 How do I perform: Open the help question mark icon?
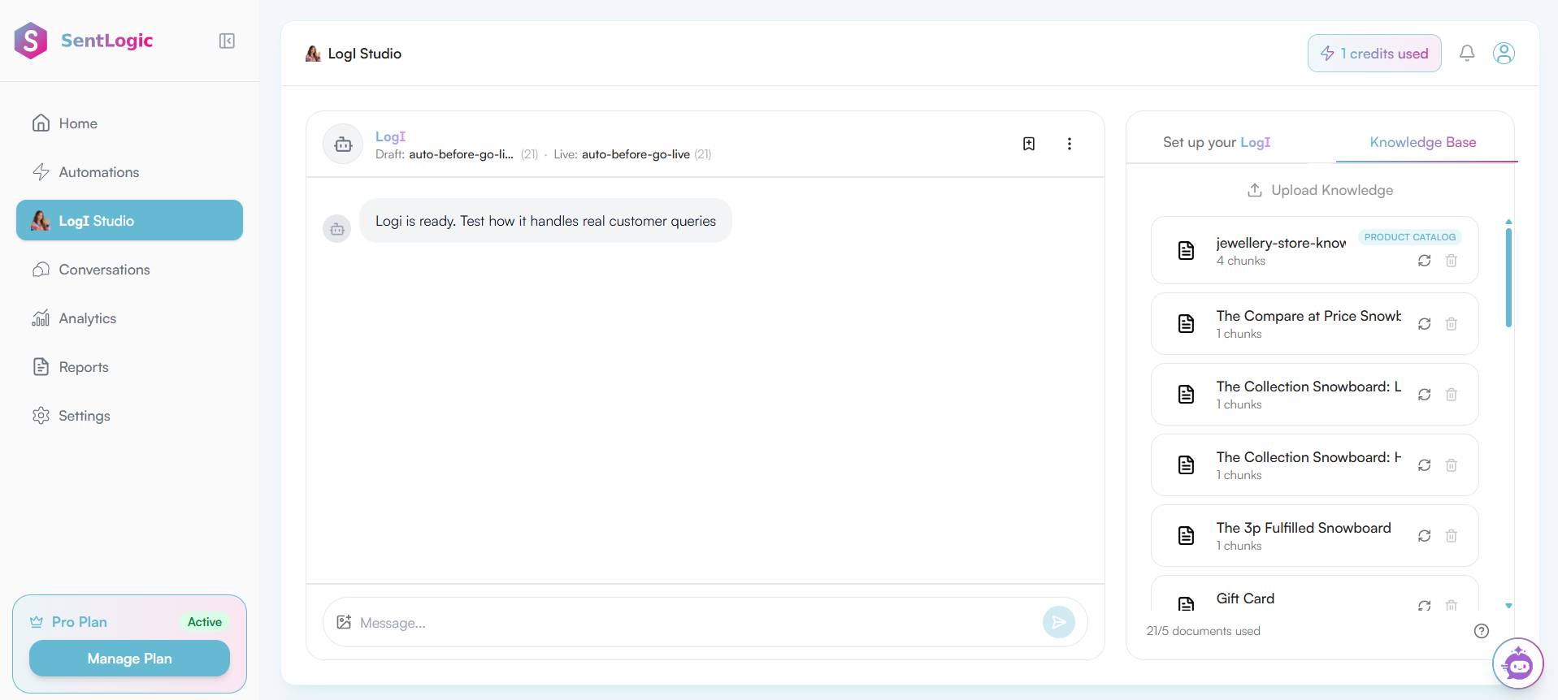1482,631
